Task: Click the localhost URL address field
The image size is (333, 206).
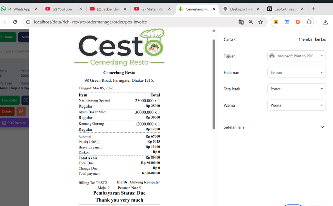Action: coord(131,22)
